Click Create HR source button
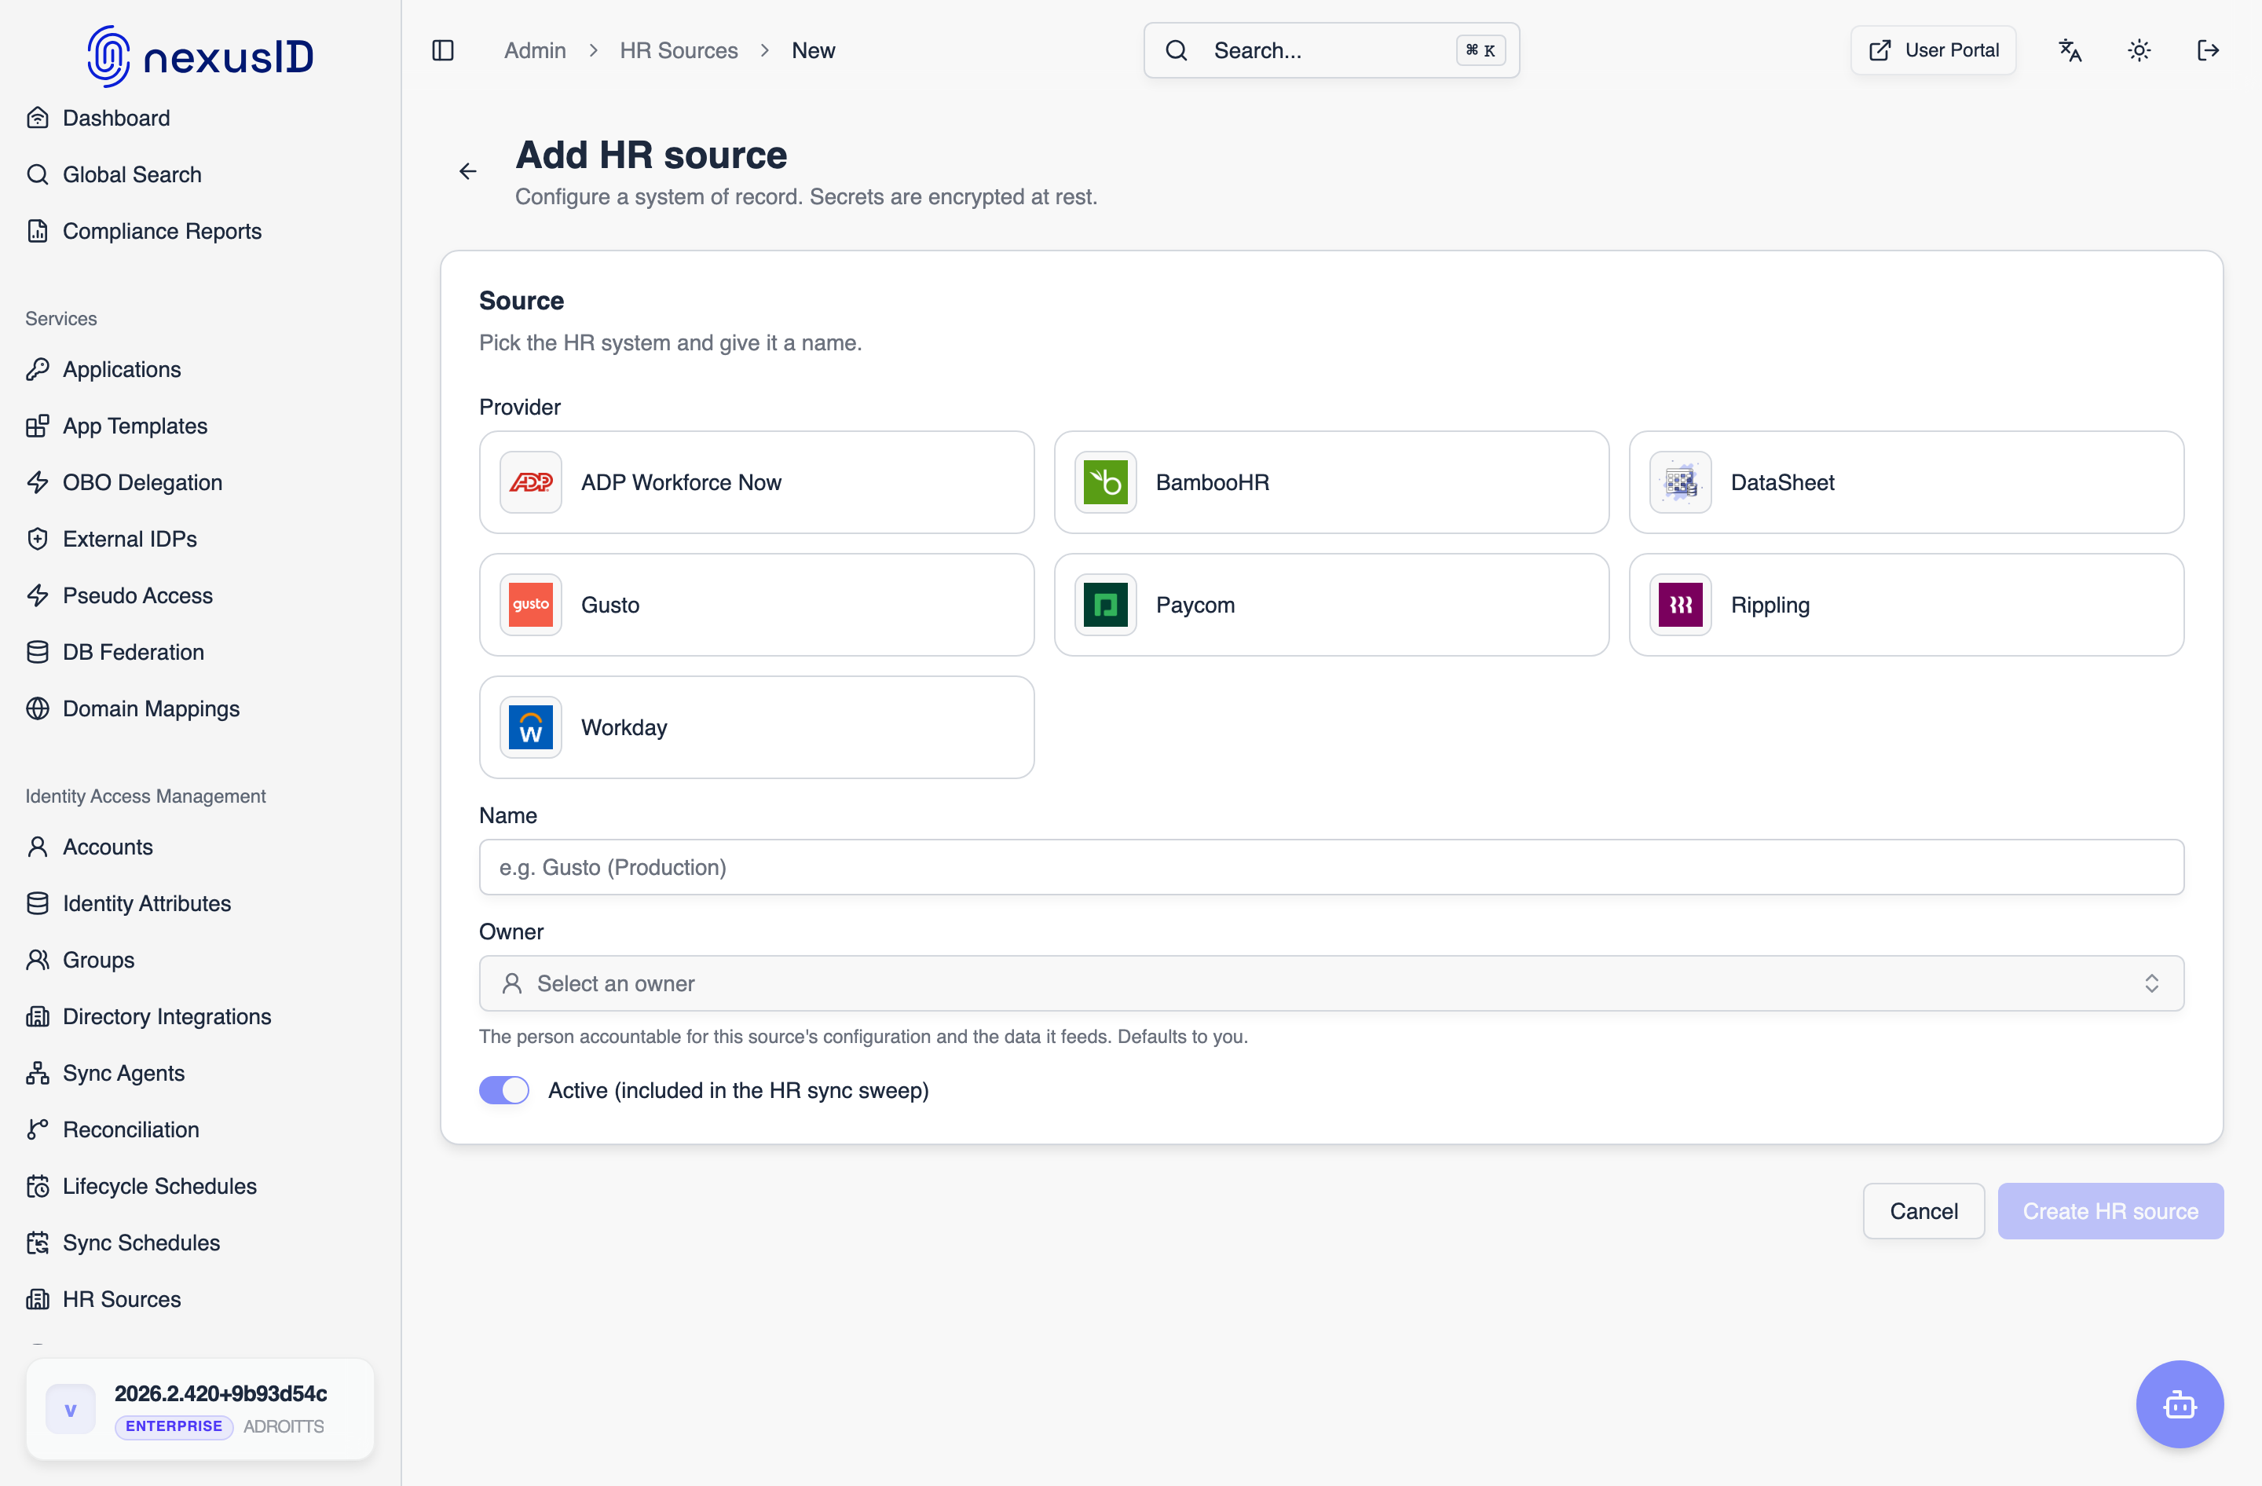The width and height of the screenshot is (2262, 1486). click(x=2110, y=1211)
